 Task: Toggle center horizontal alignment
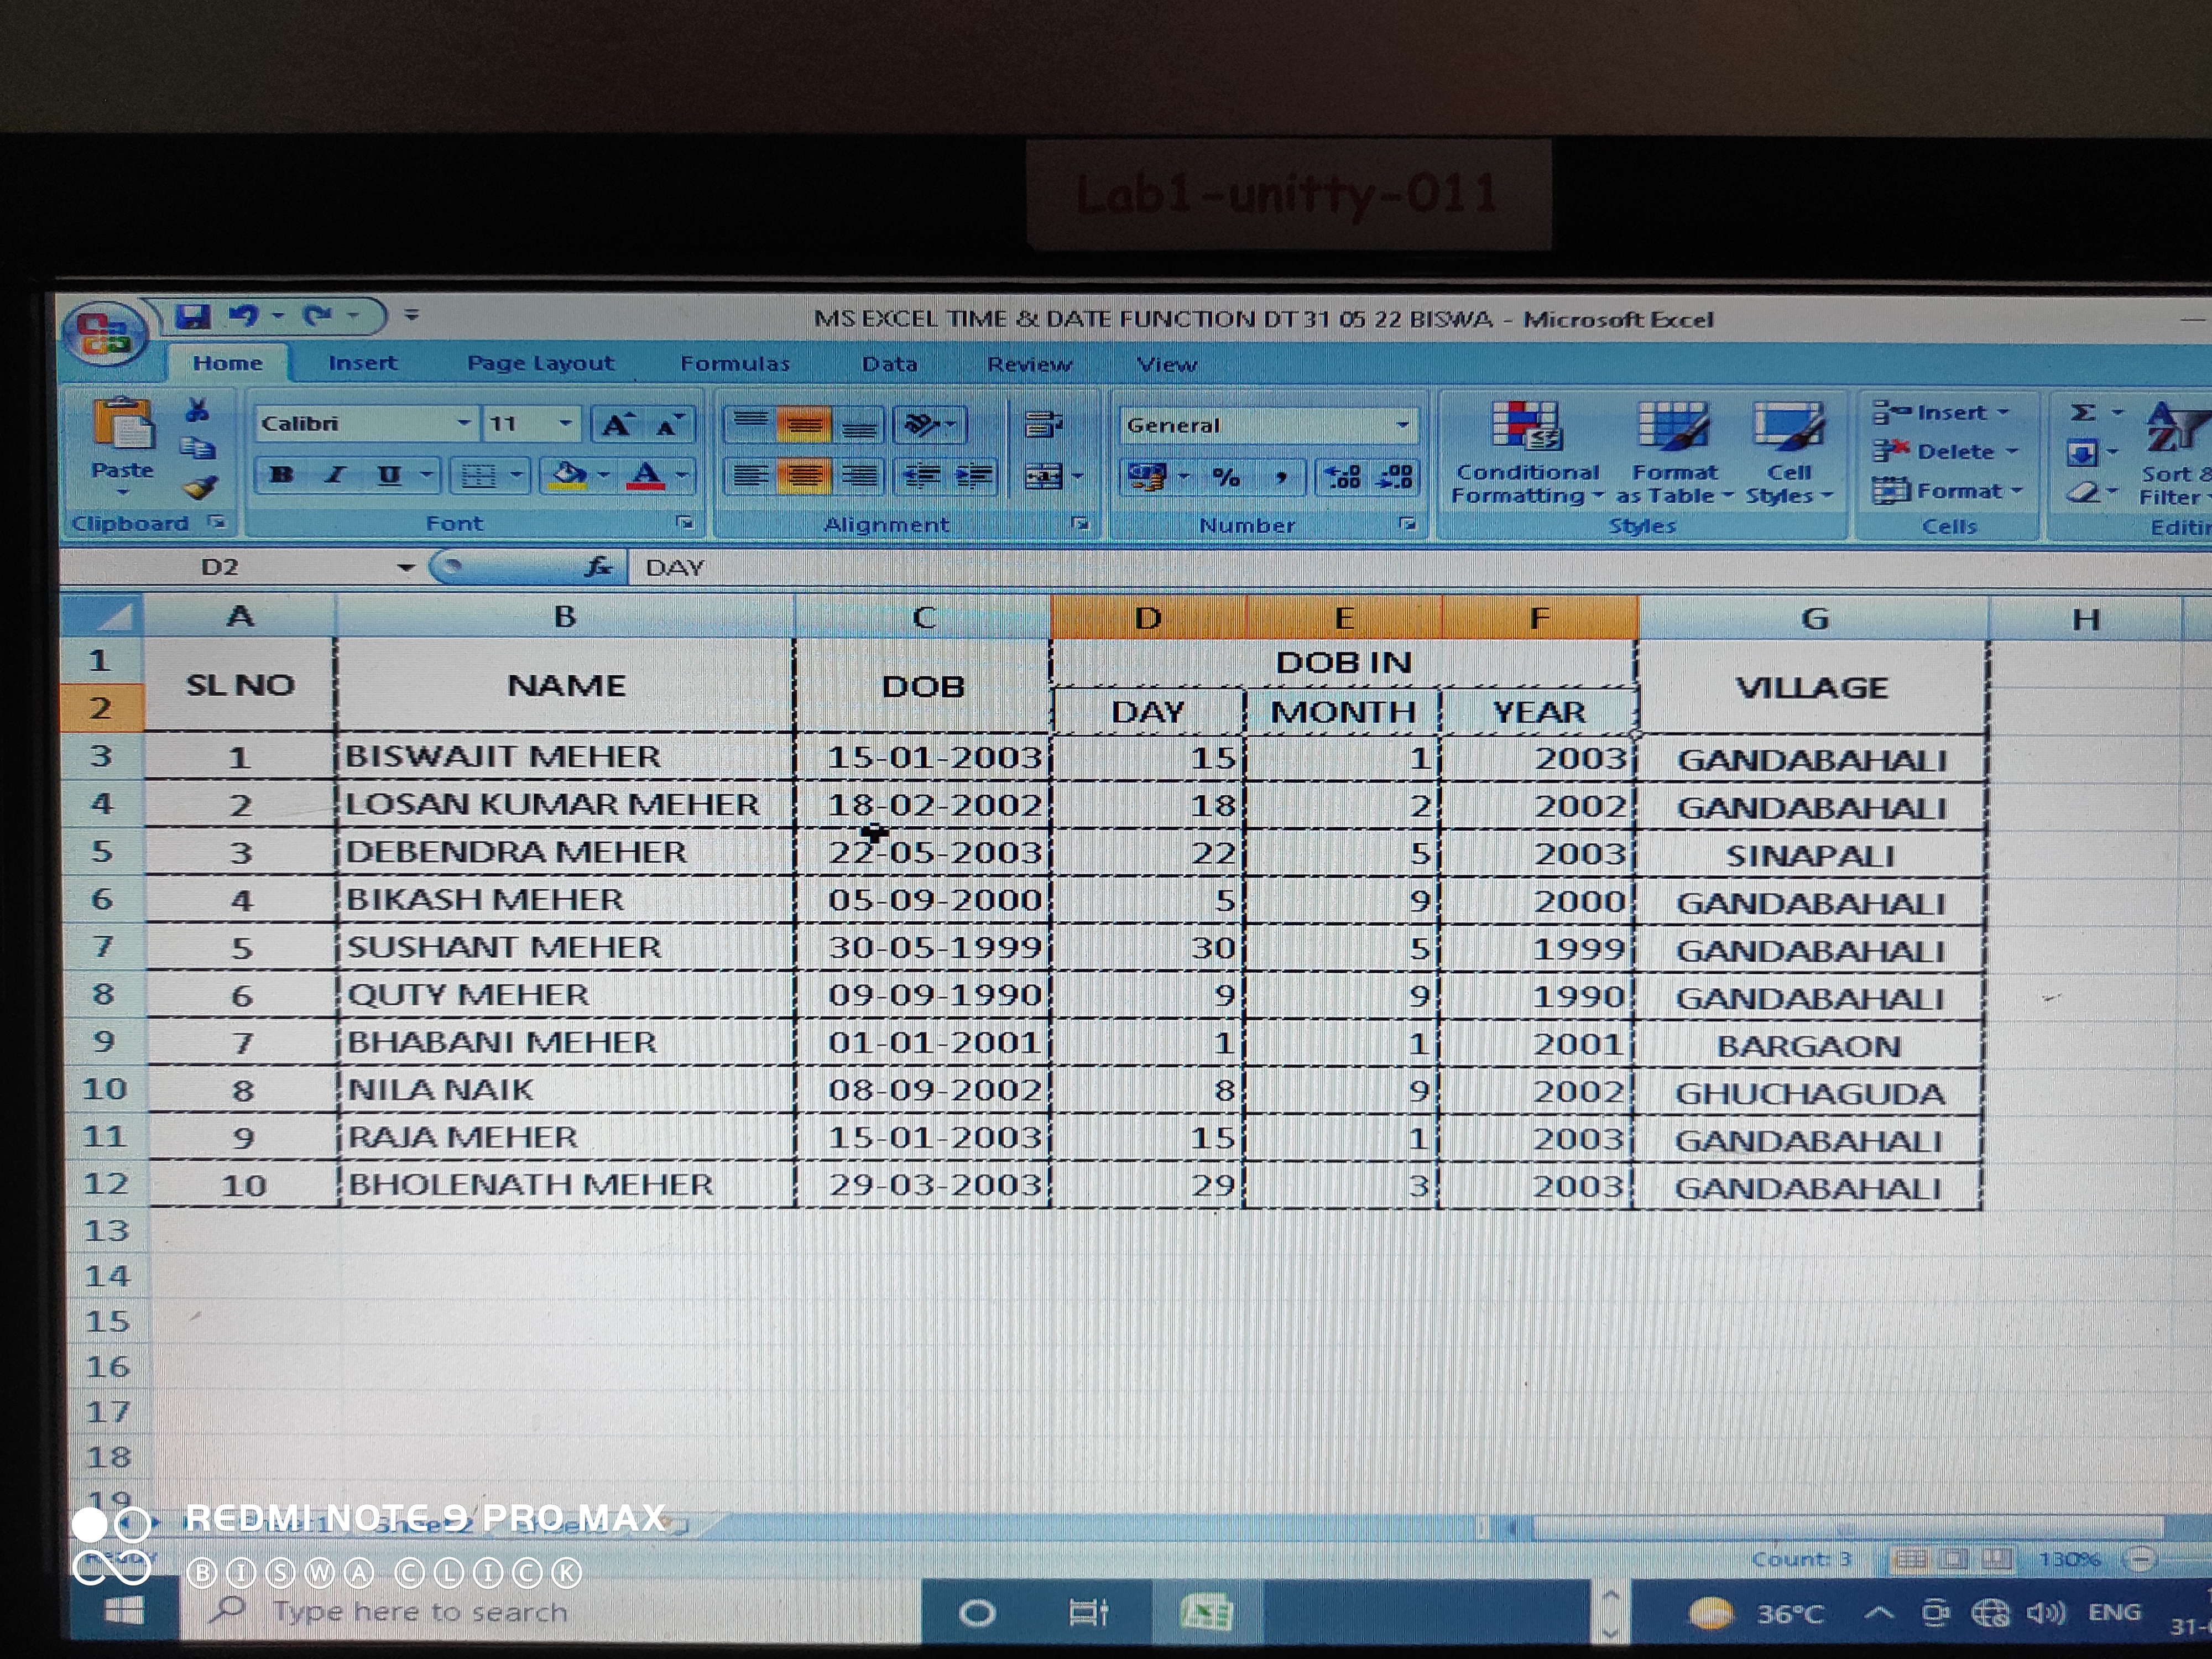pos(805,475)
